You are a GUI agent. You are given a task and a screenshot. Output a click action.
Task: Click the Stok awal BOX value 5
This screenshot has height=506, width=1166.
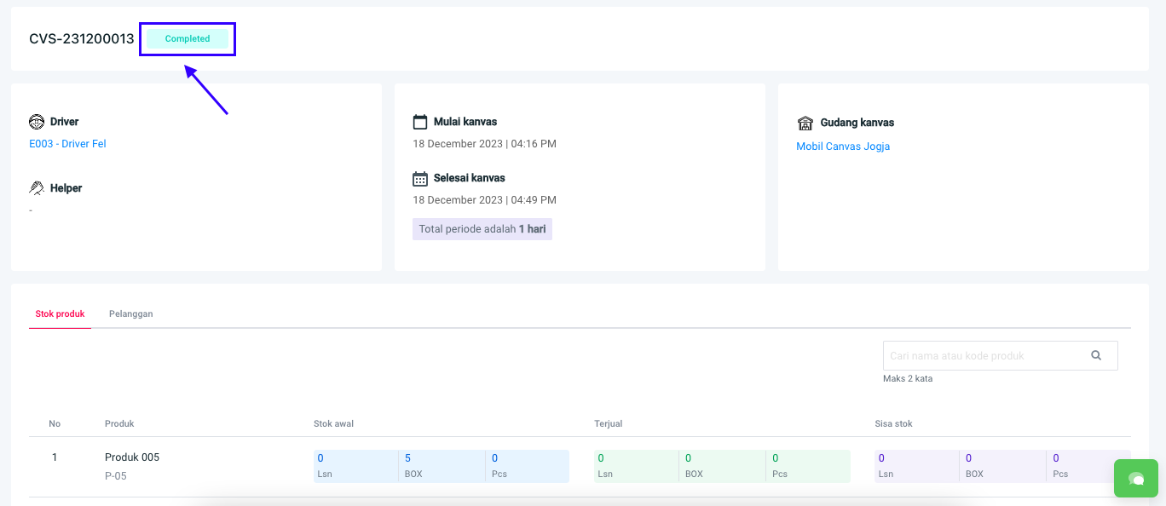(408, 458)
